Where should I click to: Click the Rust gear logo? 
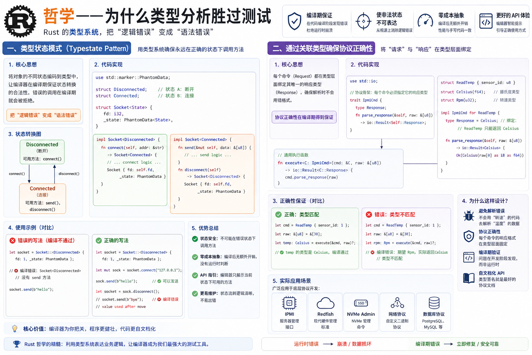point(20,21)
